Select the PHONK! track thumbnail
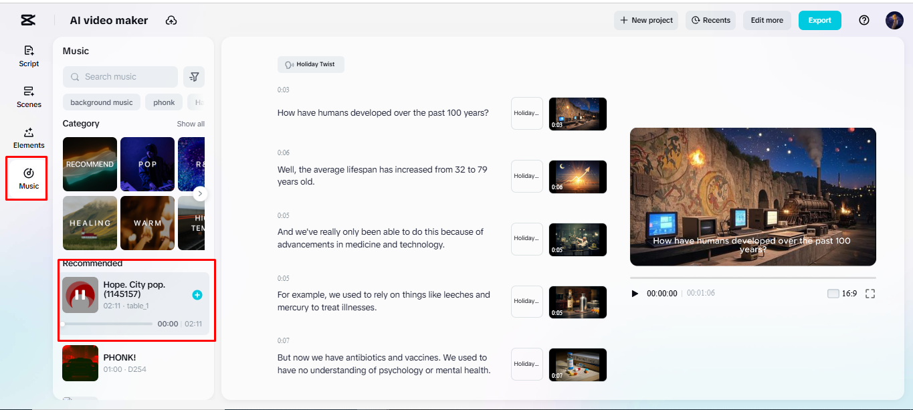The image size is (913, 410). click(x=80, y=363)
